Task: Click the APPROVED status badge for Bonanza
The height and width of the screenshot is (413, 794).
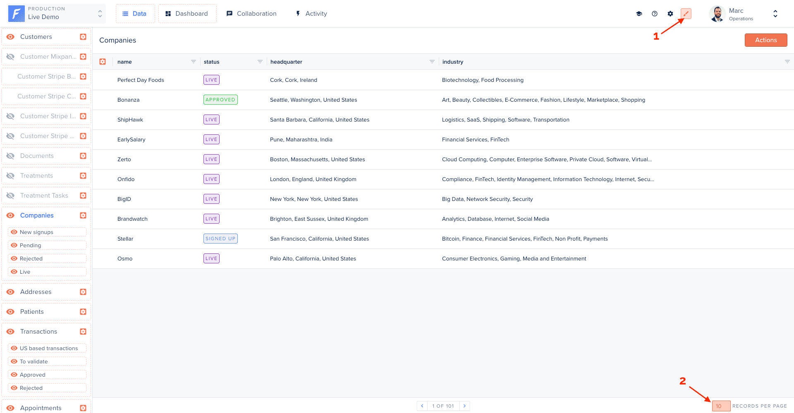Action: [x=220, y=100]
